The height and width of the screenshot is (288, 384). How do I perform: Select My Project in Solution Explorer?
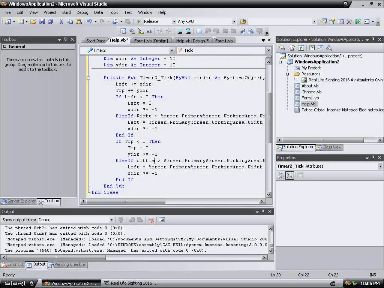coord(311,68)
